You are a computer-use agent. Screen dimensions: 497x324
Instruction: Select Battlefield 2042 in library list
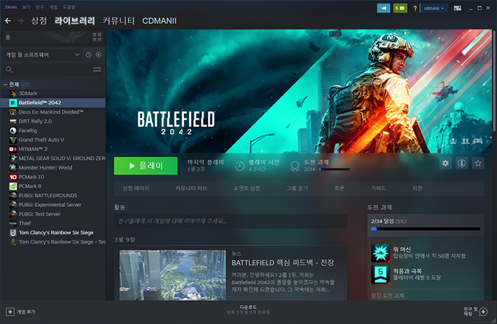coord(53,103)
